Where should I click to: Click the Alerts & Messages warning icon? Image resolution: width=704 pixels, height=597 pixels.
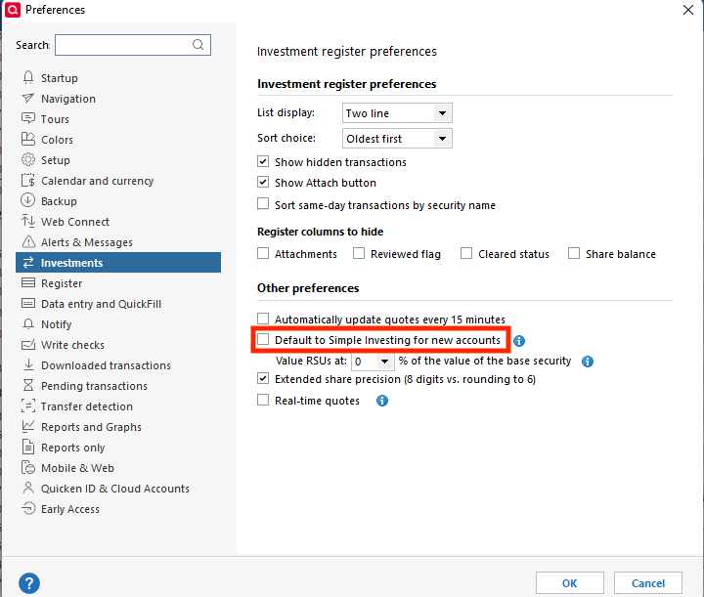tap(28, 241)
